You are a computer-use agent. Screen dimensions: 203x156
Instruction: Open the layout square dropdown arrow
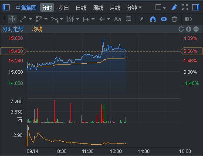point(164,7)
